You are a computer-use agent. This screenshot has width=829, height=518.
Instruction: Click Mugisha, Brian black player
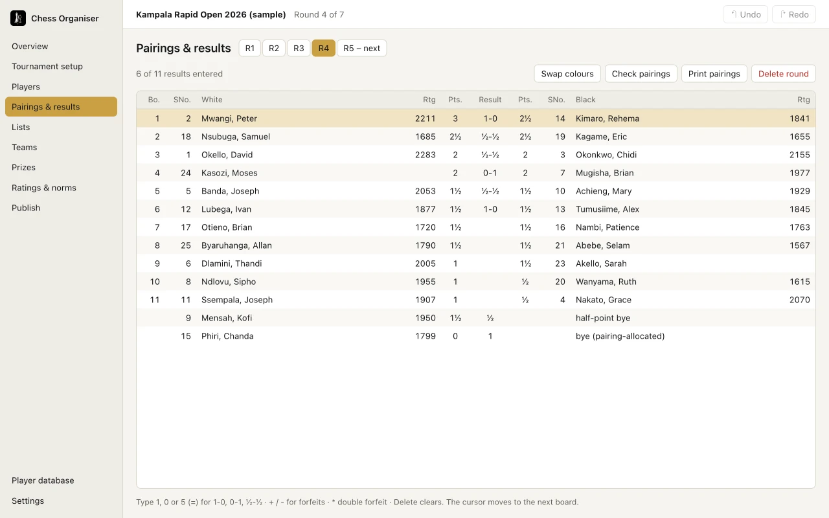(605, 173)
